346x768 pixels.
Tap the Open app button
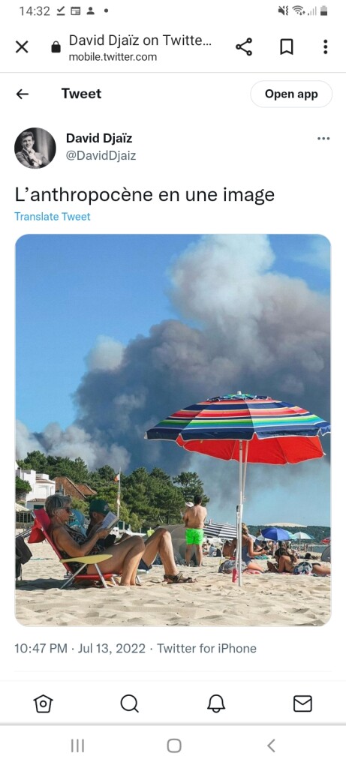(x=291, y=94)
